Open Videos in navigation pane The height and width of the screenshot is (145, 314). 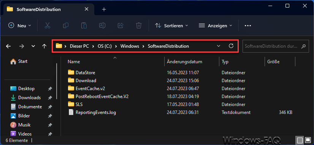coord(21,134)
